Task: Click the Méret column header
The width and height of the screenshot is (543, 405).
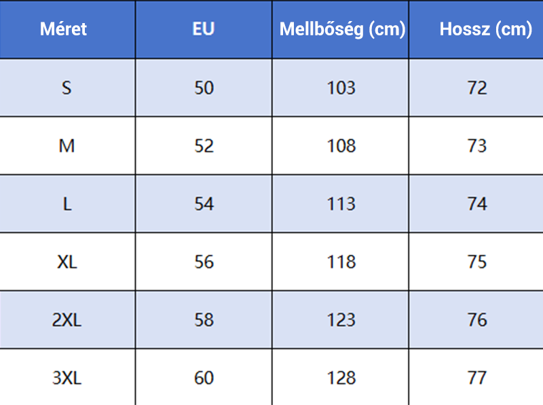Action: 64,29
